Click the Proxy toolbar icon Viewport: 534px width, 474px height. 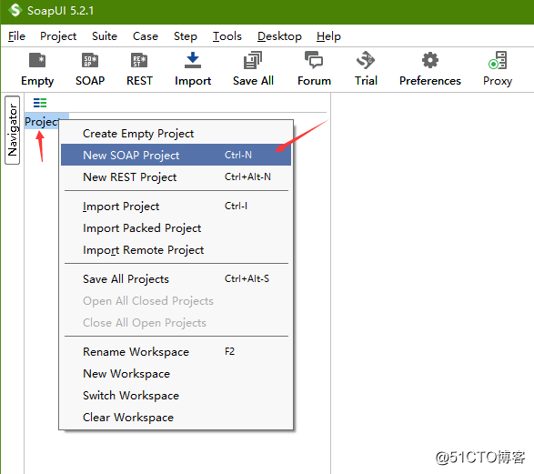point(498,60)
